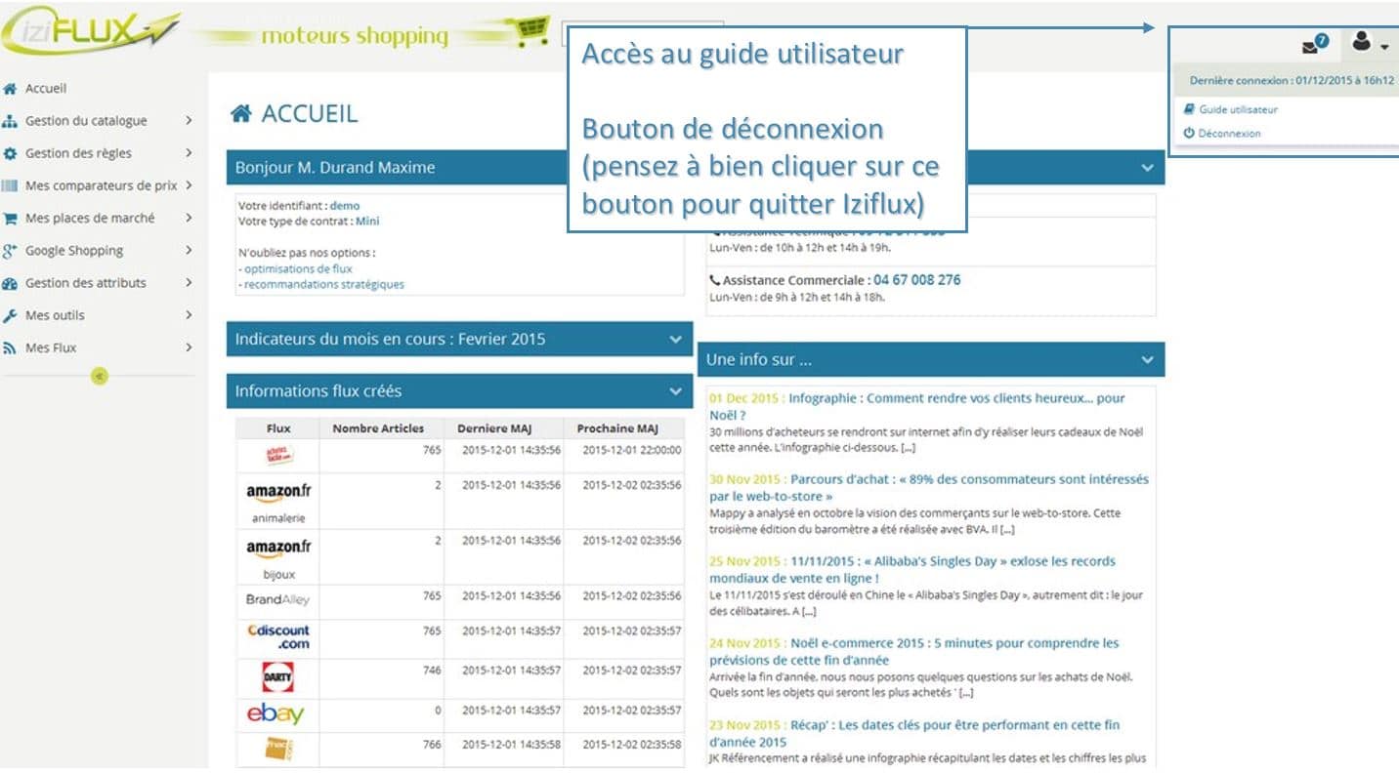Open Mes comparateurs de prix menu item
The height and width of the screenshot is (773, 1399).
pos(102,185)
